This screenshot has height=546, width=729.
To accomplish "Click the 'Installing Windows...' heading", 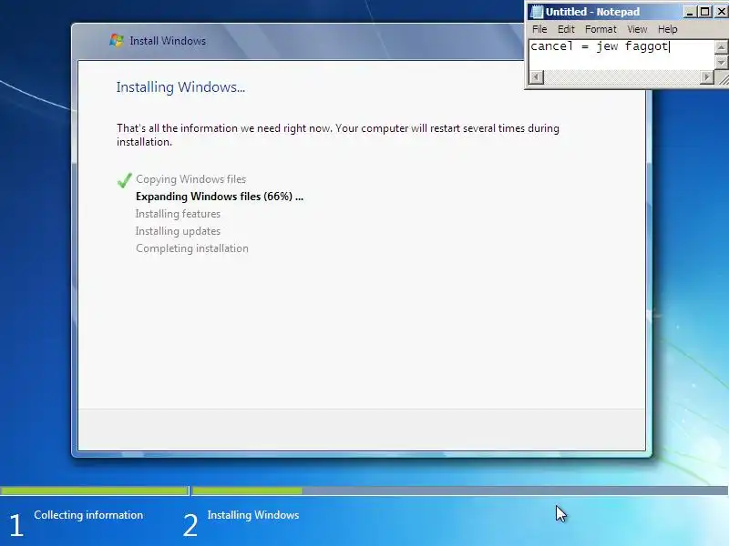I will click(180, 87).
